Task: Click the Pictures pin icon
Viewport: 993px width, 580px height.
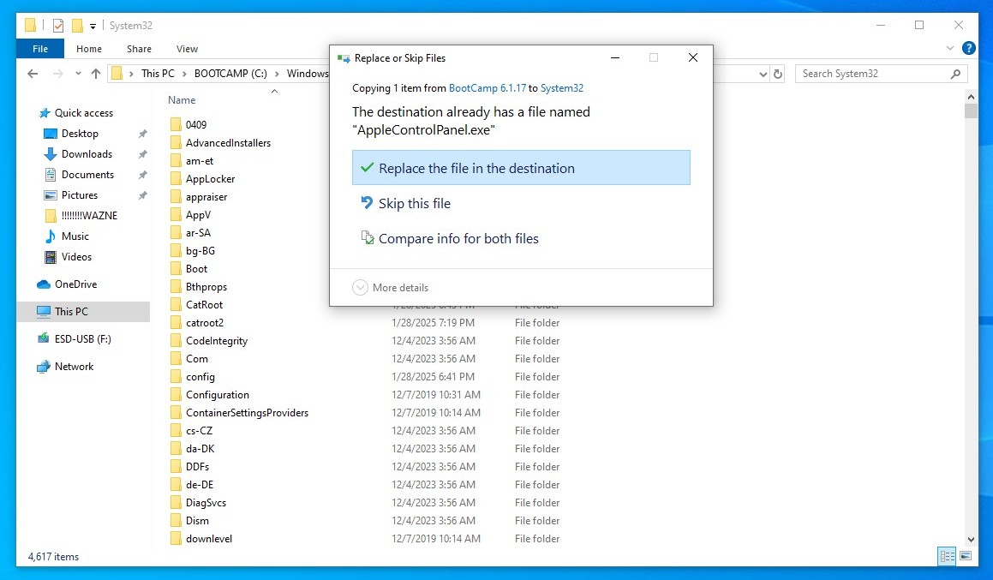Action: (142, 195)
